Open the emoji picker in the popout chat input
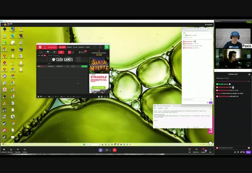Viewport: 252px width, 173px height. 211,99
